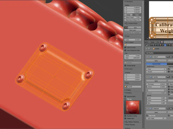Screen dimensions: 173x129
Task: Collapse the EdgeSplit modifier panel arrow
Action: 147,109
